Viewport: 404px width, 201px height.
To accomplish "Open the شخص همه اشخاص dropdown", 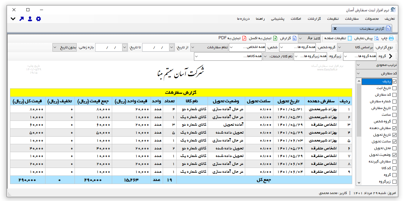I will (247, 47).
